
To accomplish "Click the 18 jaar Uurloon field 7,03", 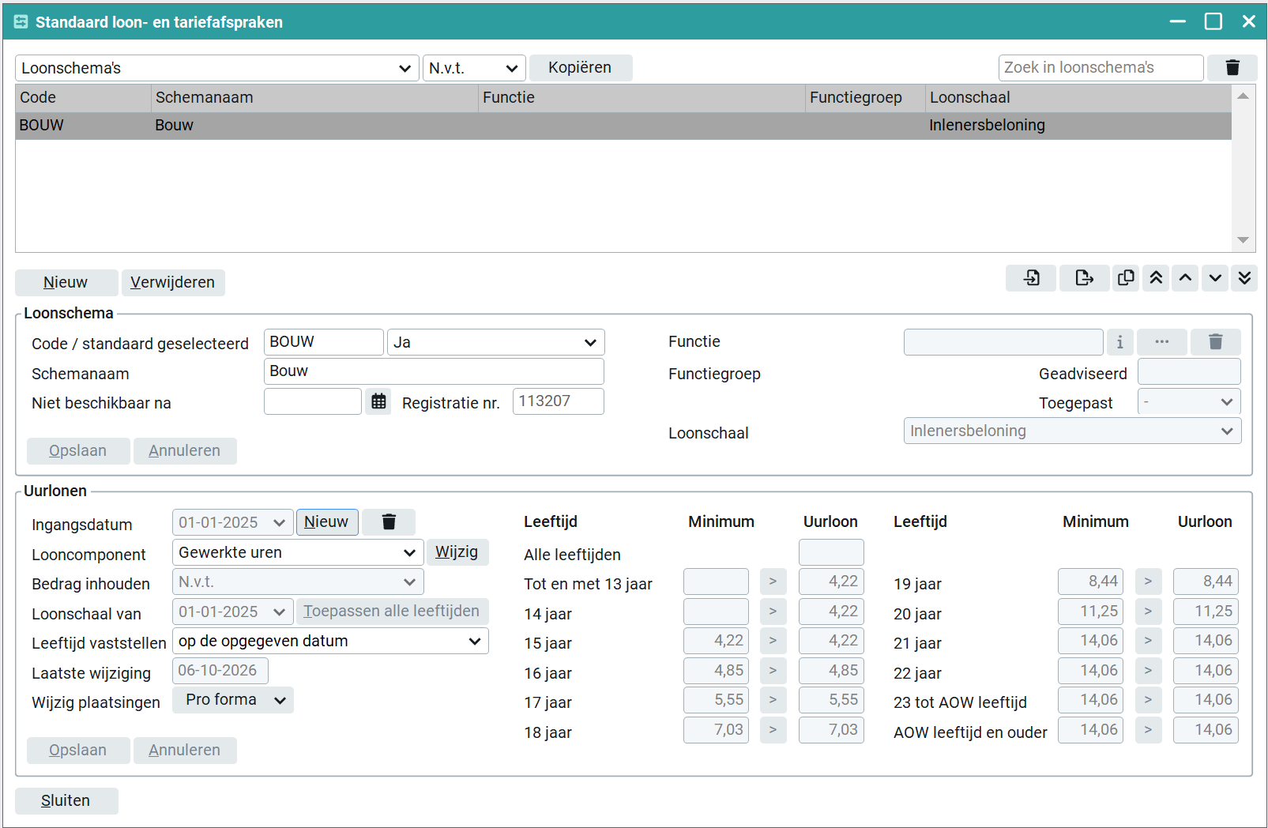I will (x=831, y=730).
